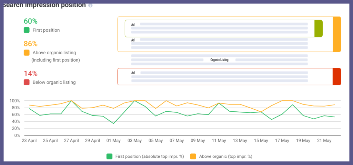Click the red bar on bottom ad
353x165 pixels.
tap(337, 76)
